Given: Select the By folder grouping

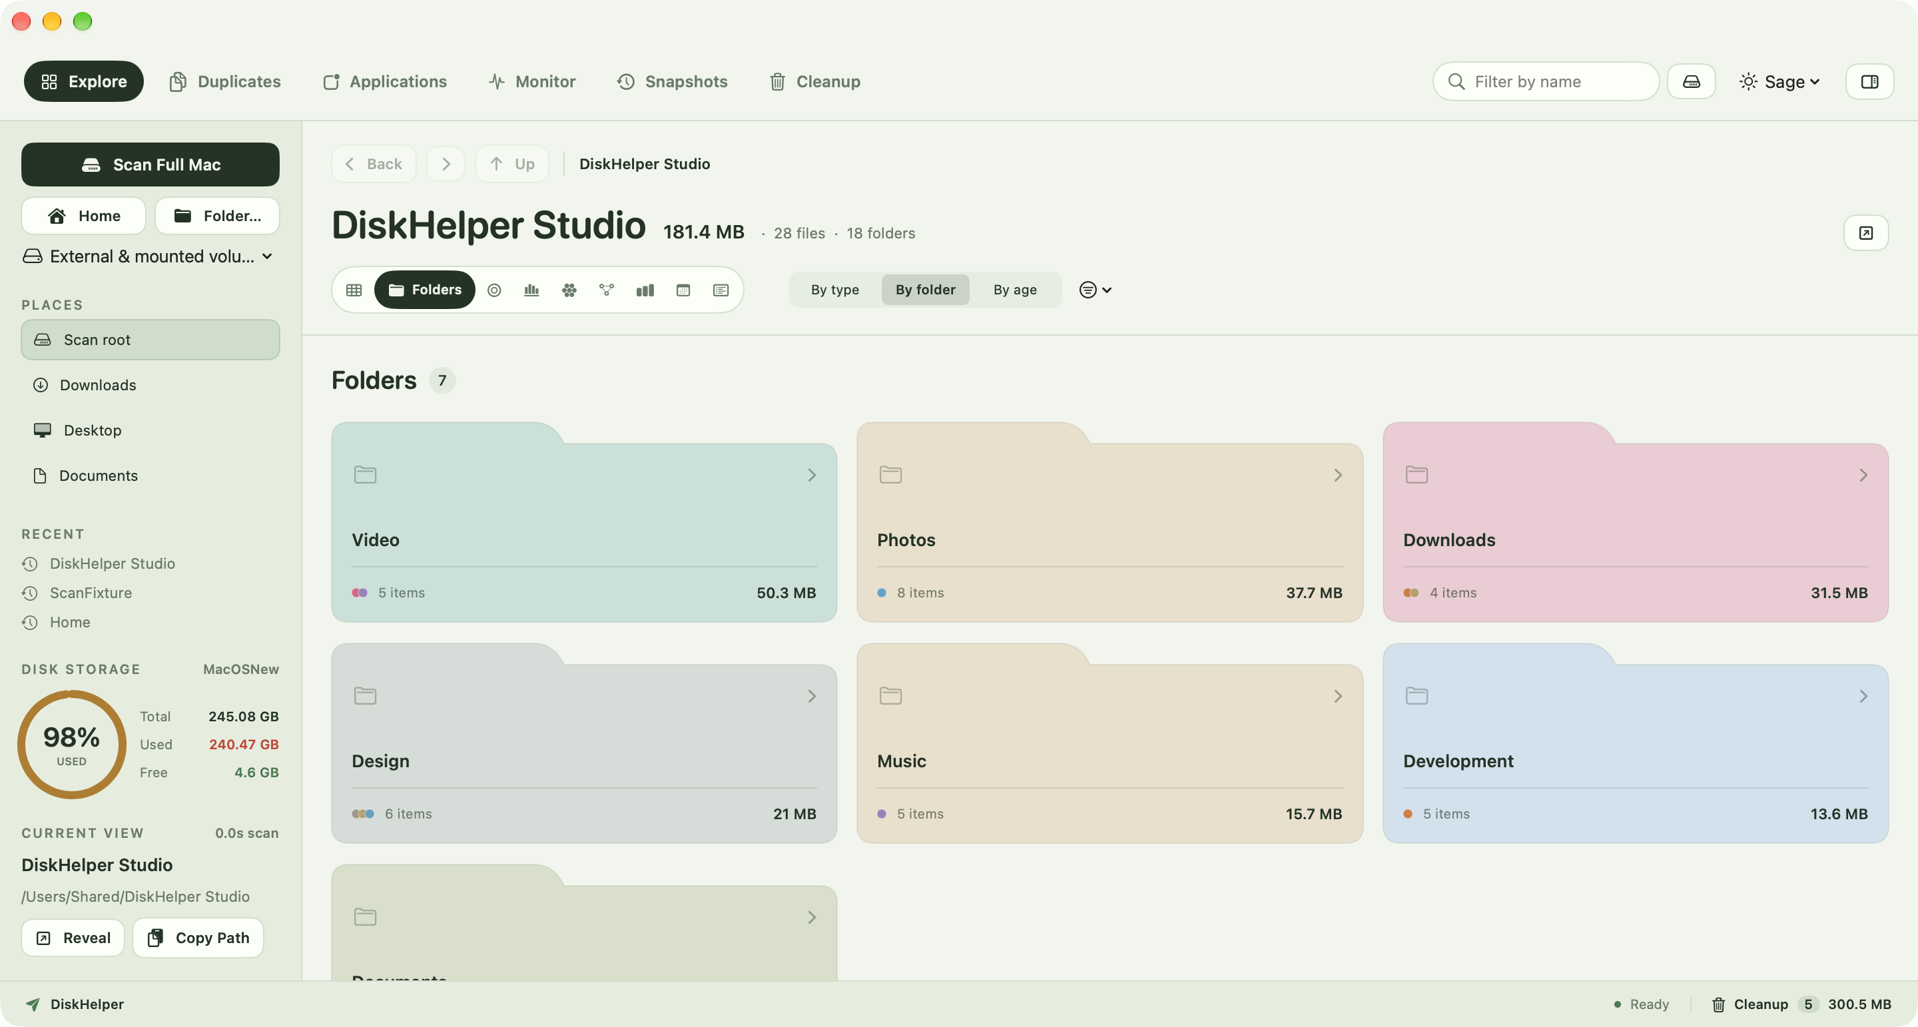Looking at the screenshot, I should pyautogui.click(x=925, y=290).
